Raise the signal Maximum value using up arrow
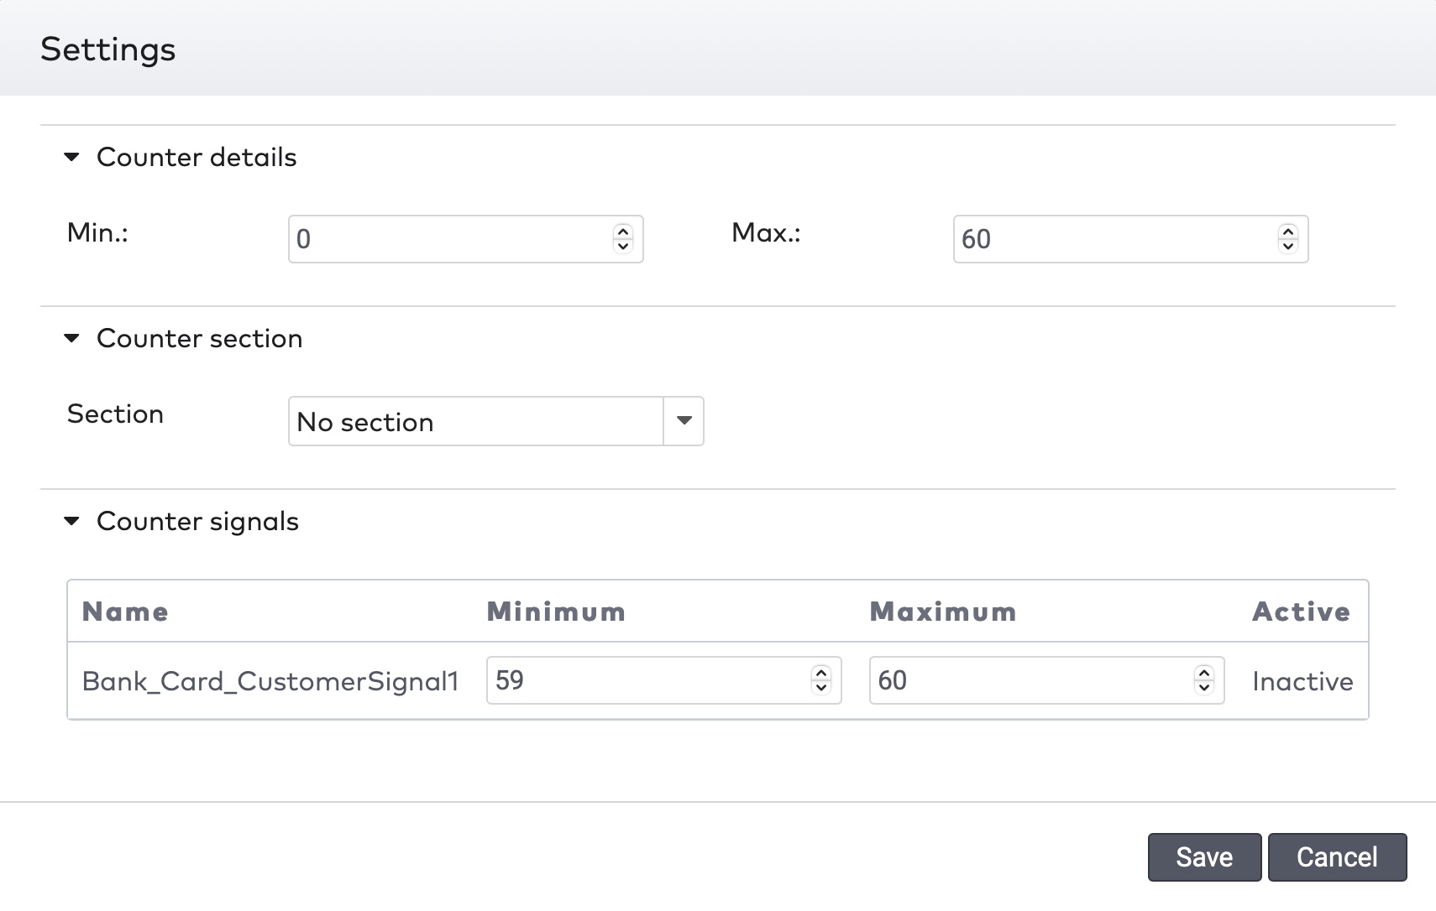The width and height of the screenshot is (1436, 911). 1203,673
